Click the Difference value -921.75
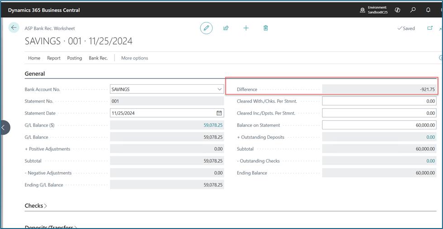 coord(427,89)
